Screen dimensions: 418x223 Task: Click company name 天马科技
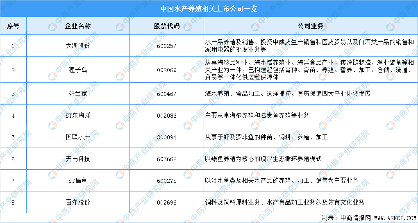(78, 159)
